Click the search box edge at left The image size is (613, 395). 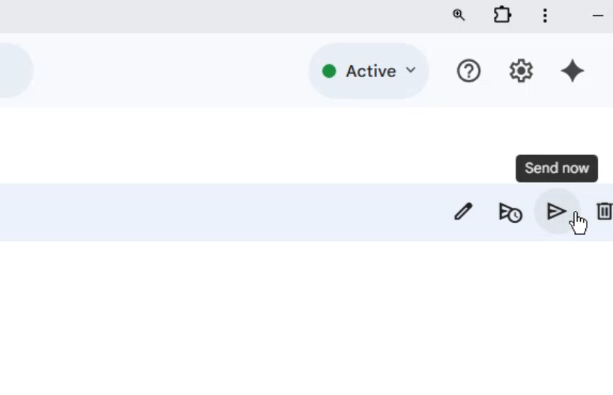pos(15,70)
